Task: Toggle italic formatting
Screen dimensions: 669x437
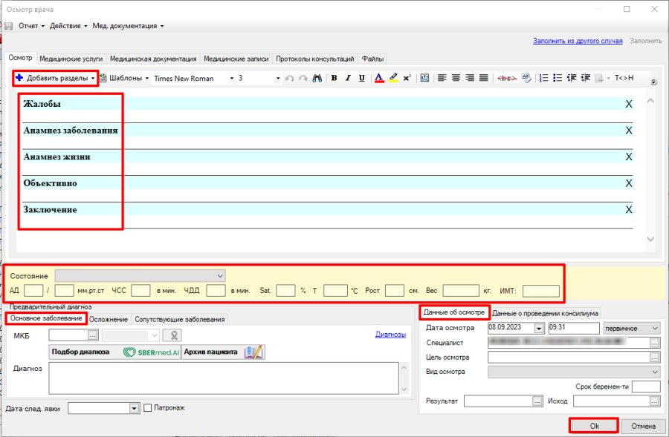Action: click(348, 78)
